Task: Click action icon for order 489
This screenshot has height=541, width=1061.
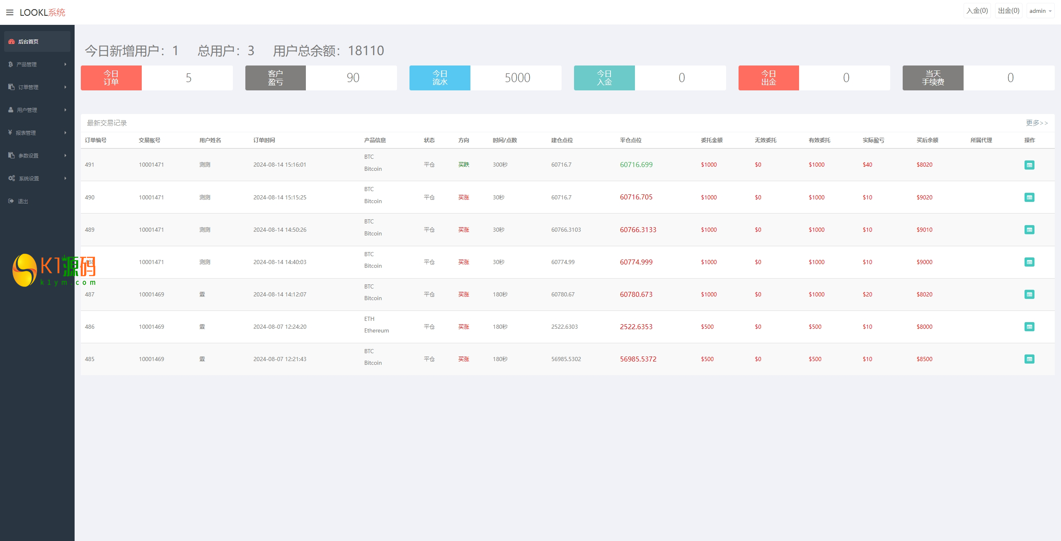Action: pos(1029,230)
